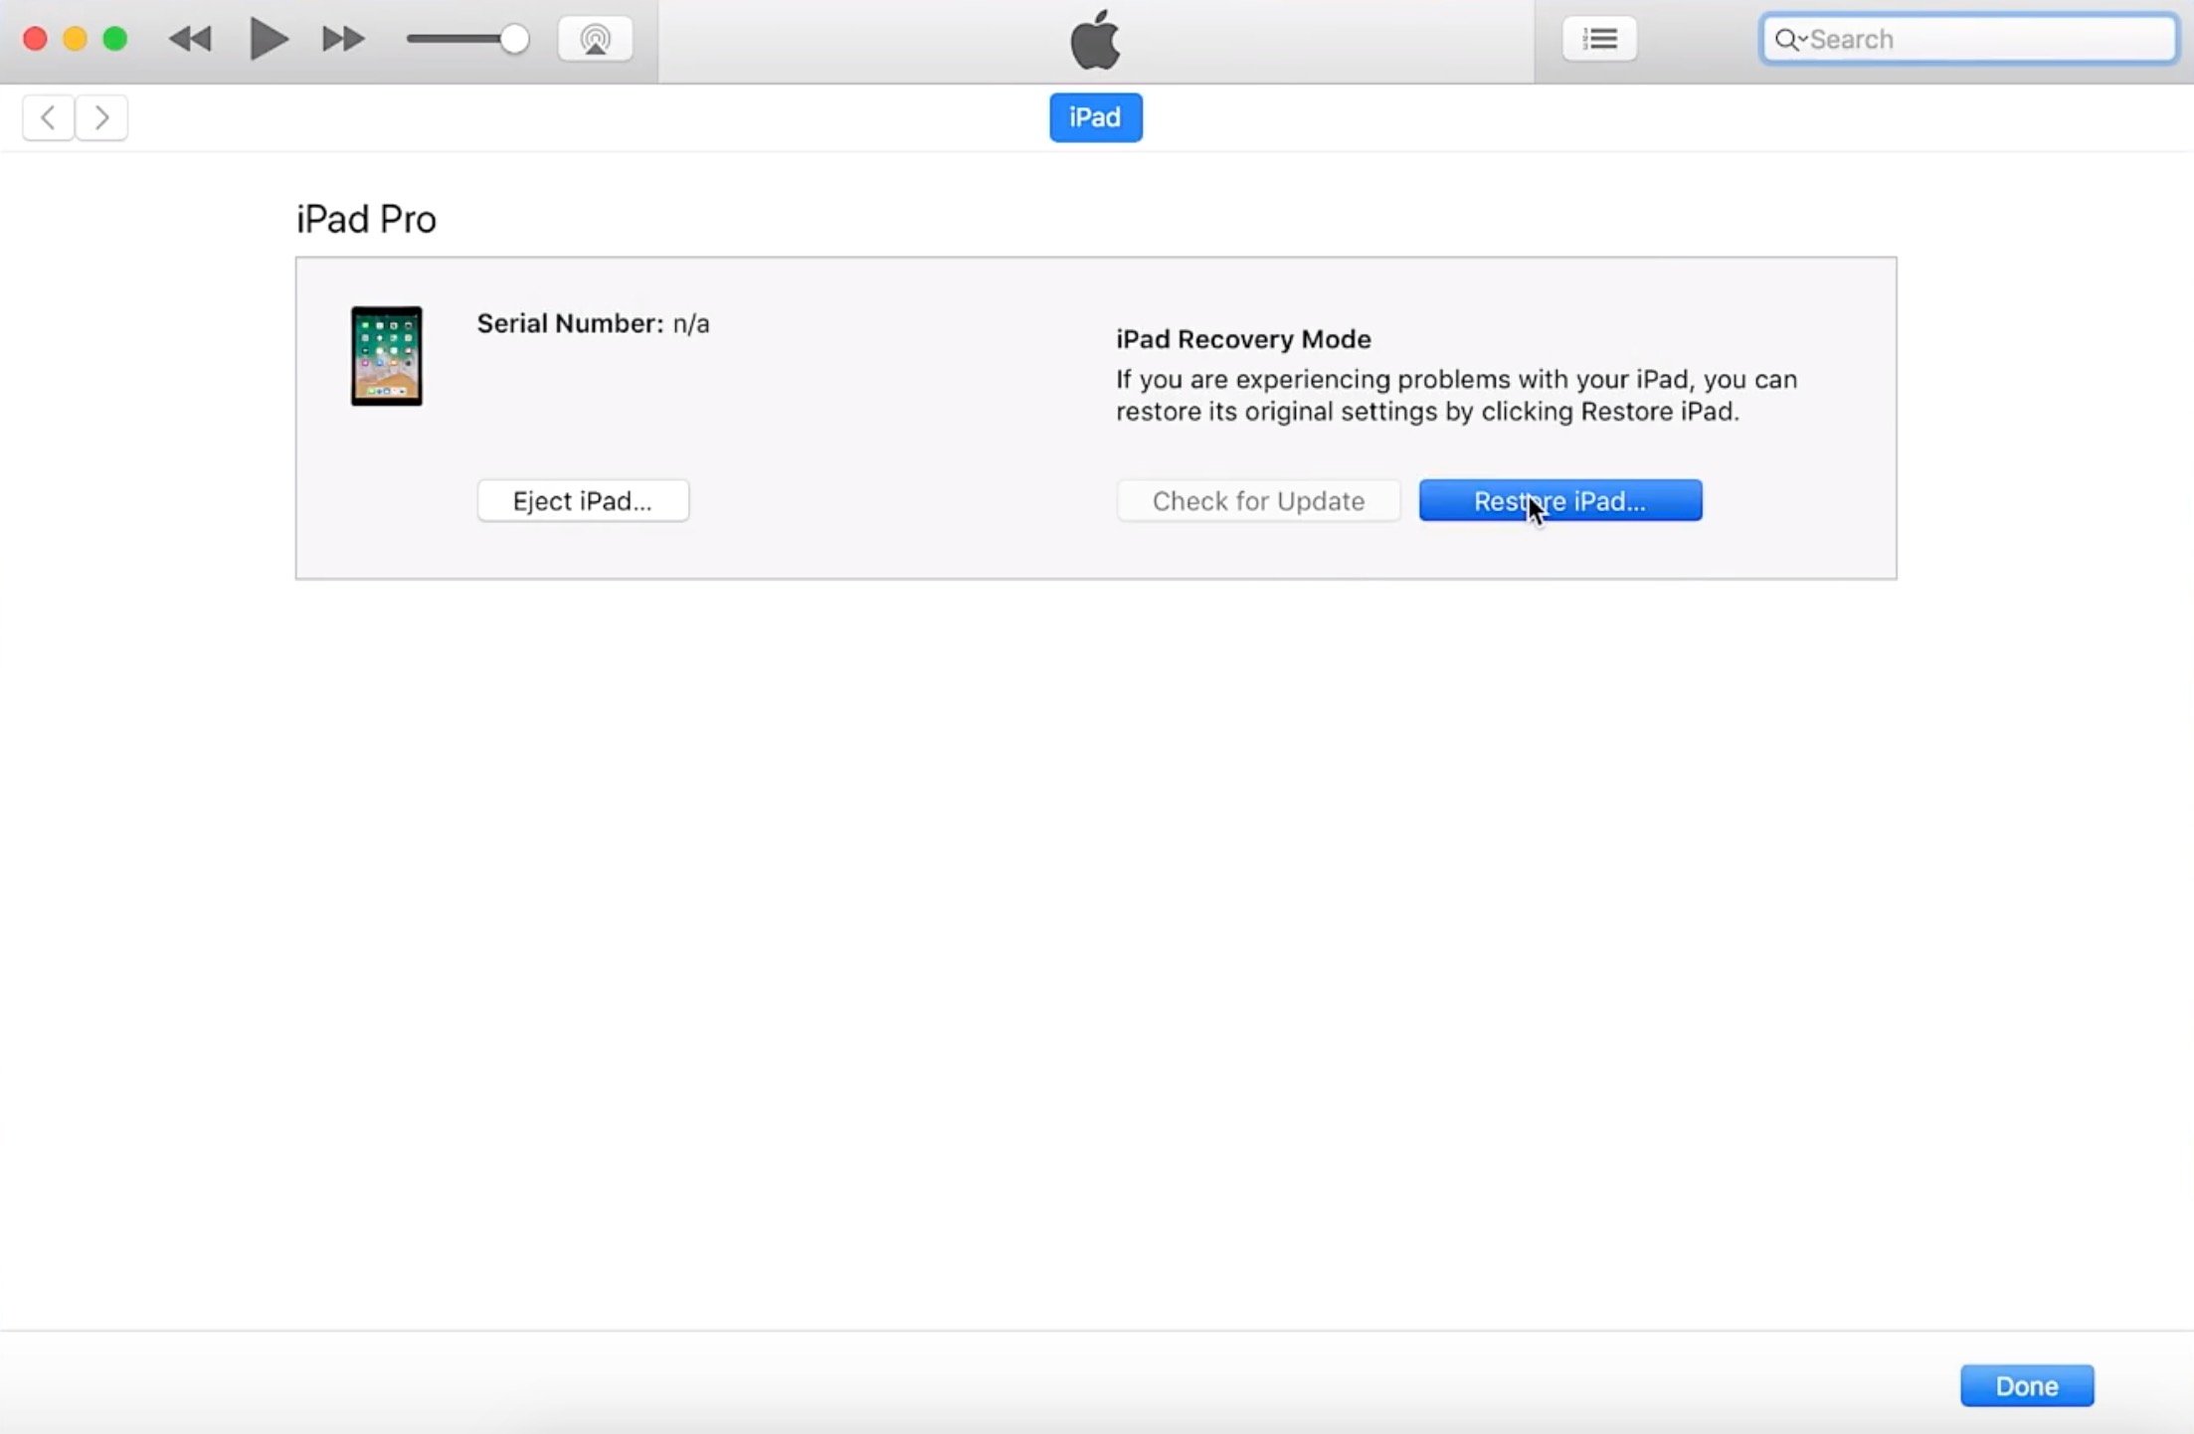Click the iPad Recovery Mode heading
Image resolution: width=2194 pixels, height=1434 pixels.
click(x=1243, y=339)
